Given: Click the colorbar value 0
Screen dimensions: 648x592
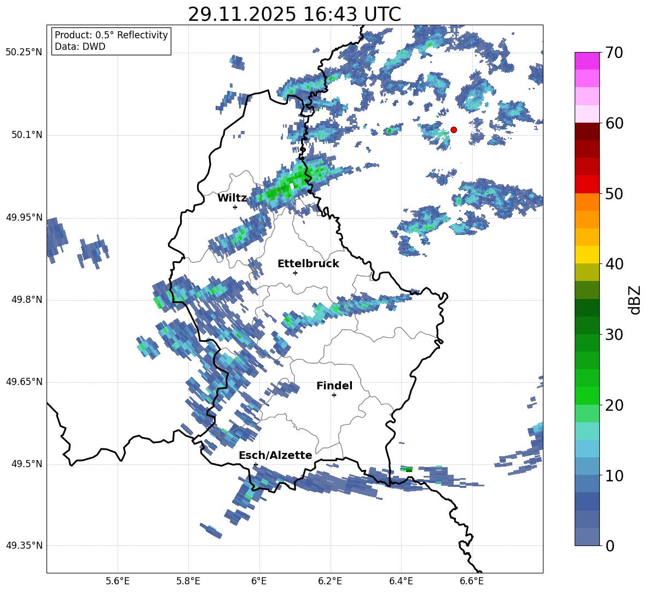Looking at the screenshot, I should coord(610,545).
